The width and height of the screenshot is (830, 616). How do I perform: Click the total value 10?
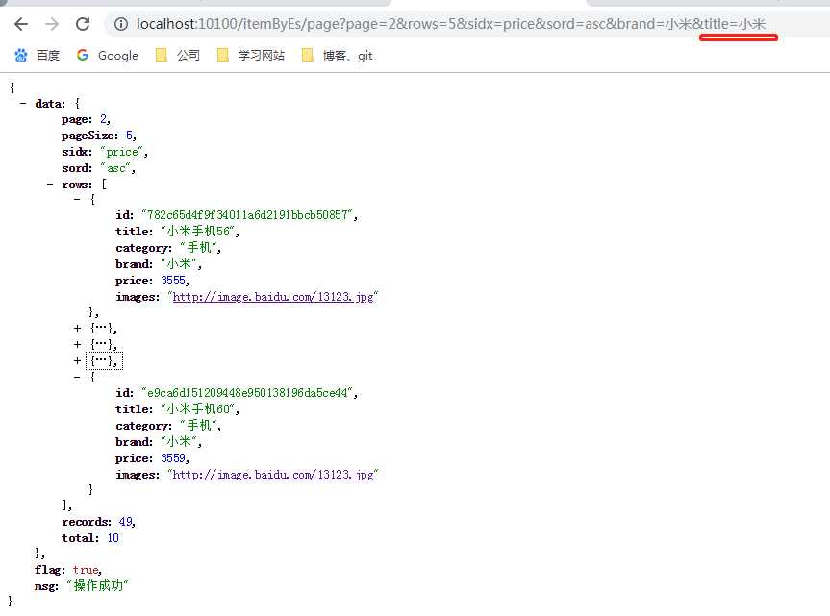(113, 538)
